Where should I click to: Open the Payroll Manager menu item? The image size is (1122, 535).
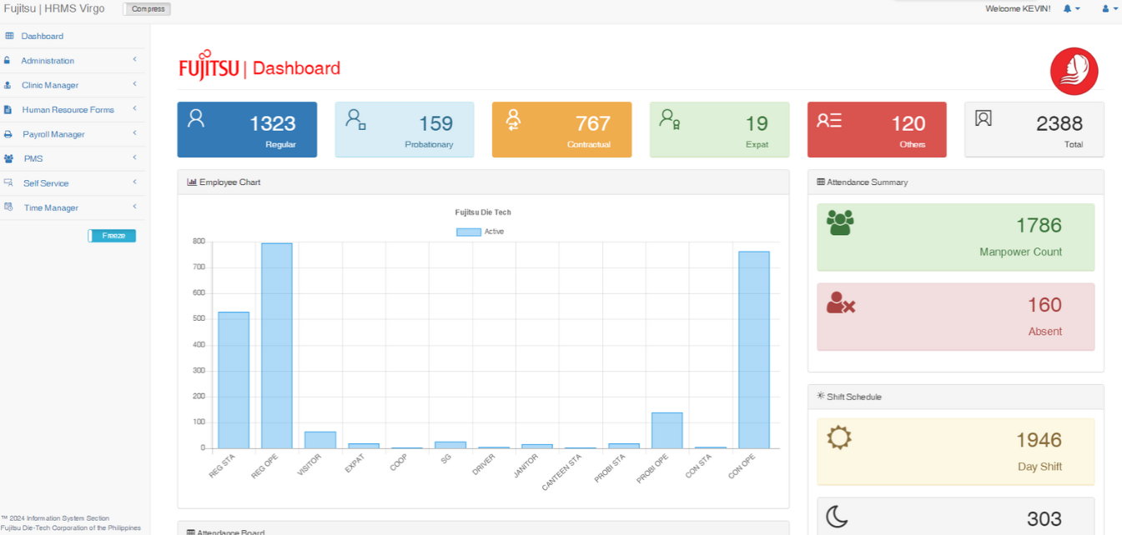click(x=53, y=134)
